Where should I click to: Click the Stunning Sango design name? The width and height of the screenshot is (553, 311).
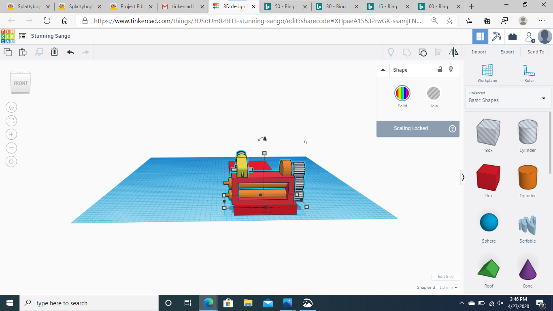click(51, 36)
